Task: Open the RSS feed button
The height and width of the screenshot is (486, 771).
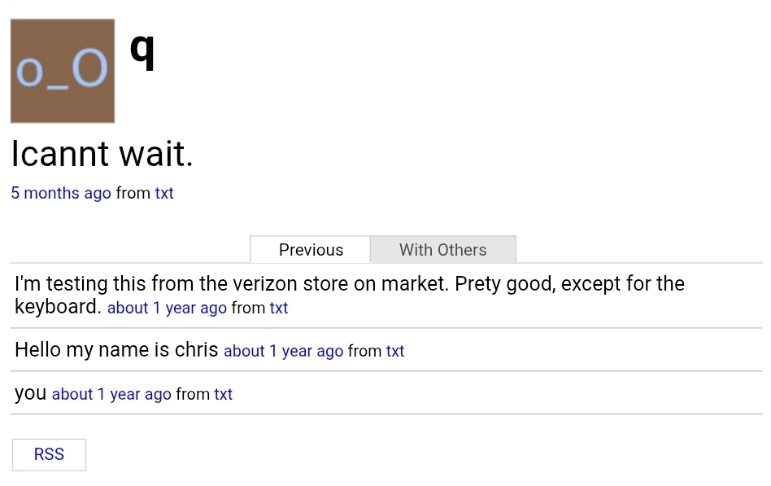Action: pyautogui.click(x=49, y=454)
